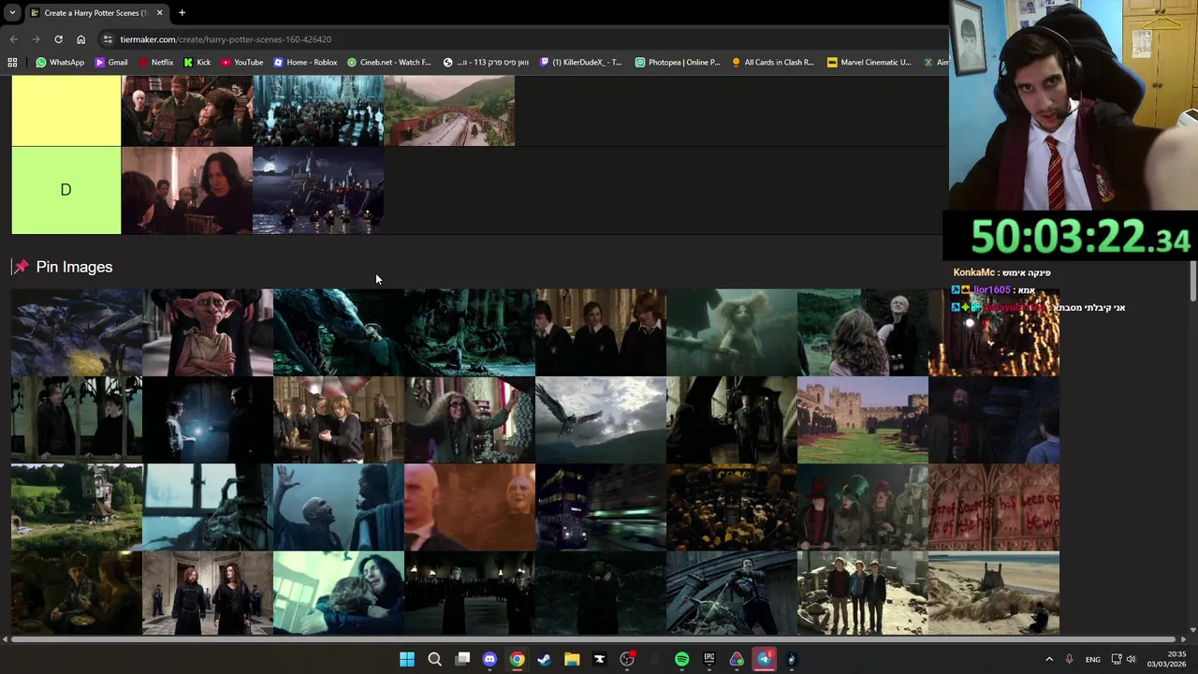Pick the Hogwarts castle courtyard image
This screenshot has width=1198, height=674.
863,420
